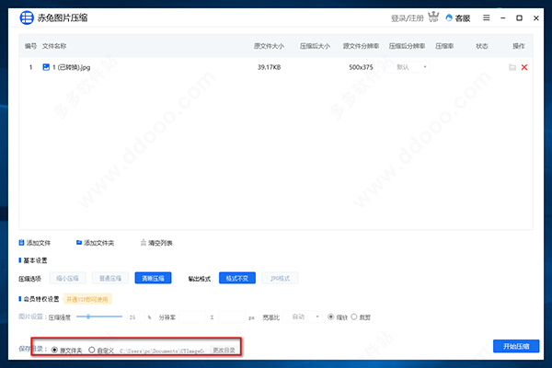
Task: Click the 分辨率 height input field before px
Action: point(232,316)
